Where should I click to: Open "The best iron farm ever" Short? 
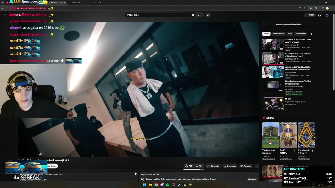pyautogui.click(x=271, y=135)
